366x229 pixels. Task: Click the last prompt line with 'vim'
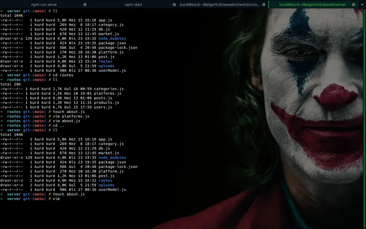[x=56, y=199]
